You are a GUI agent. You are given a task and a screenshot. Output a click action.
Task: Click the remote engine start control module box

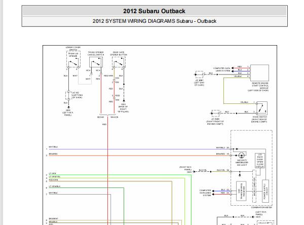259,73
